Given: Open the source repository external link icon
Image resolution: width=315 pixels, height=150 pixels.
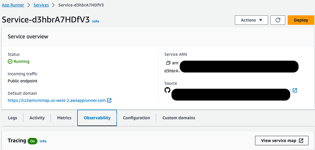Looking at the screenshot, I should click(x=295, y=90).
